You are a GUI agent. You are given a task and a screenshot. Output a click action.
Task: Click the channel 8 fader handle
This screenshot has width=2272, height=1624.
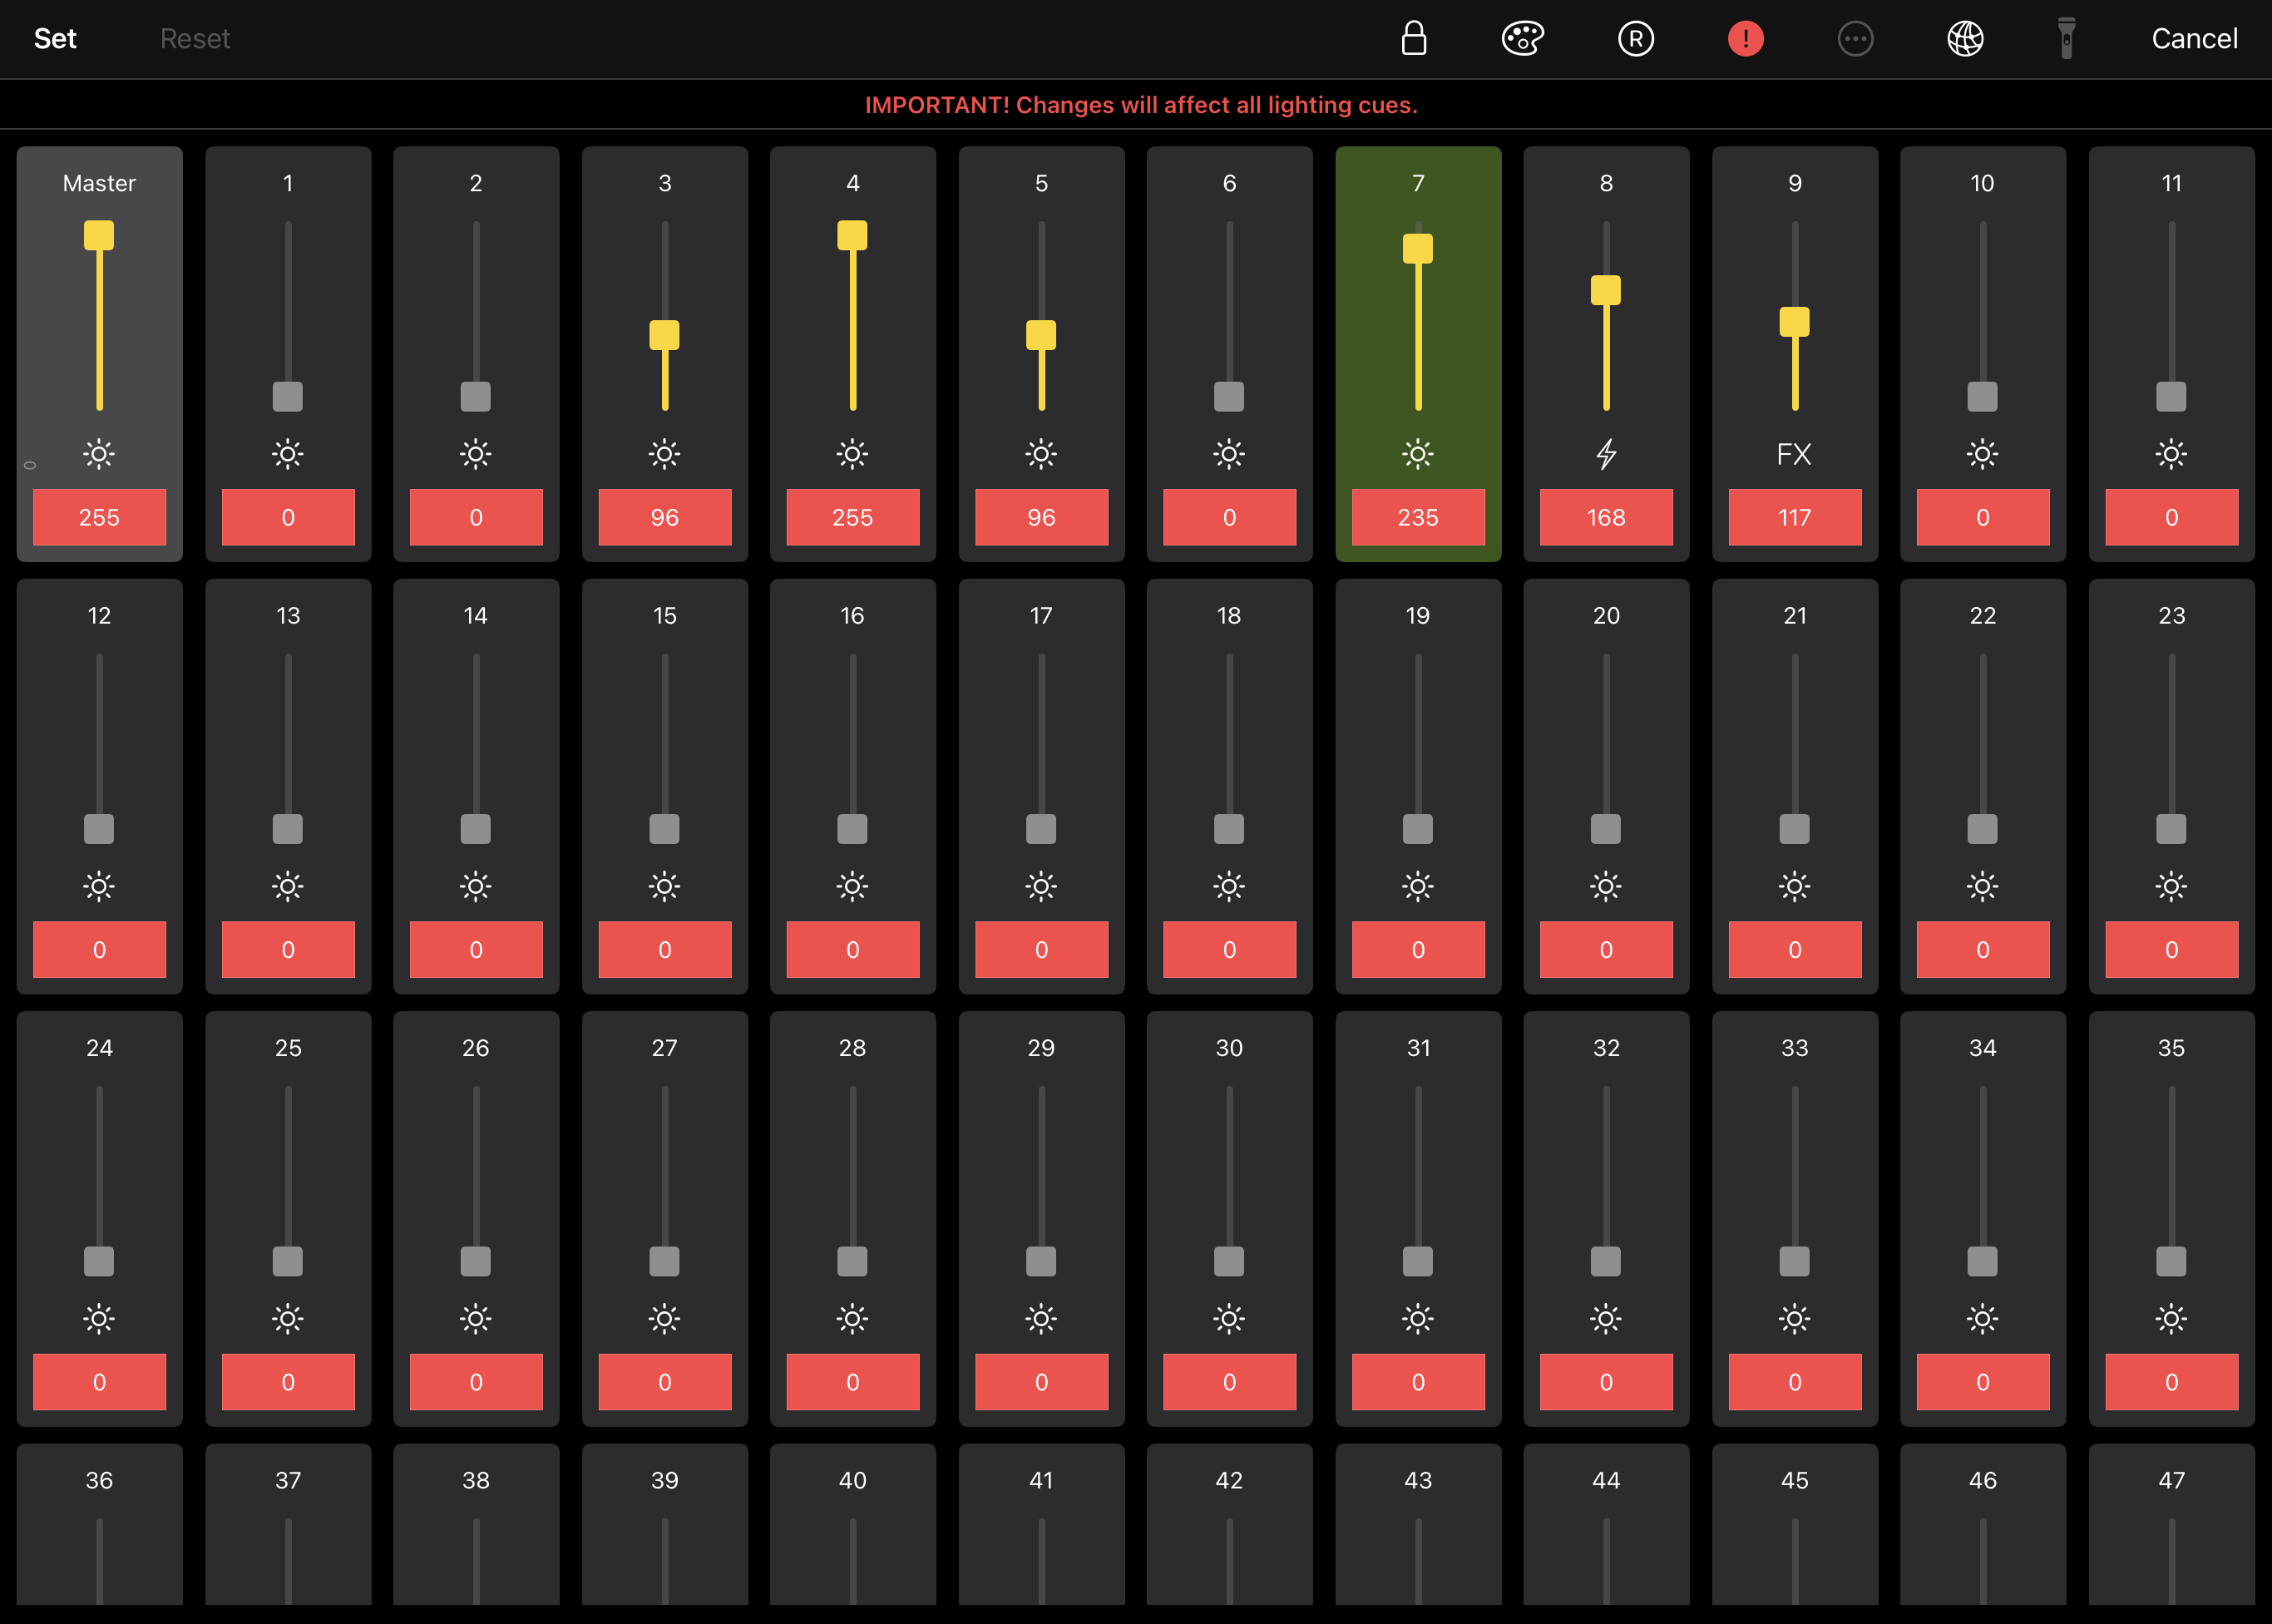click(x=1606, y=290)
